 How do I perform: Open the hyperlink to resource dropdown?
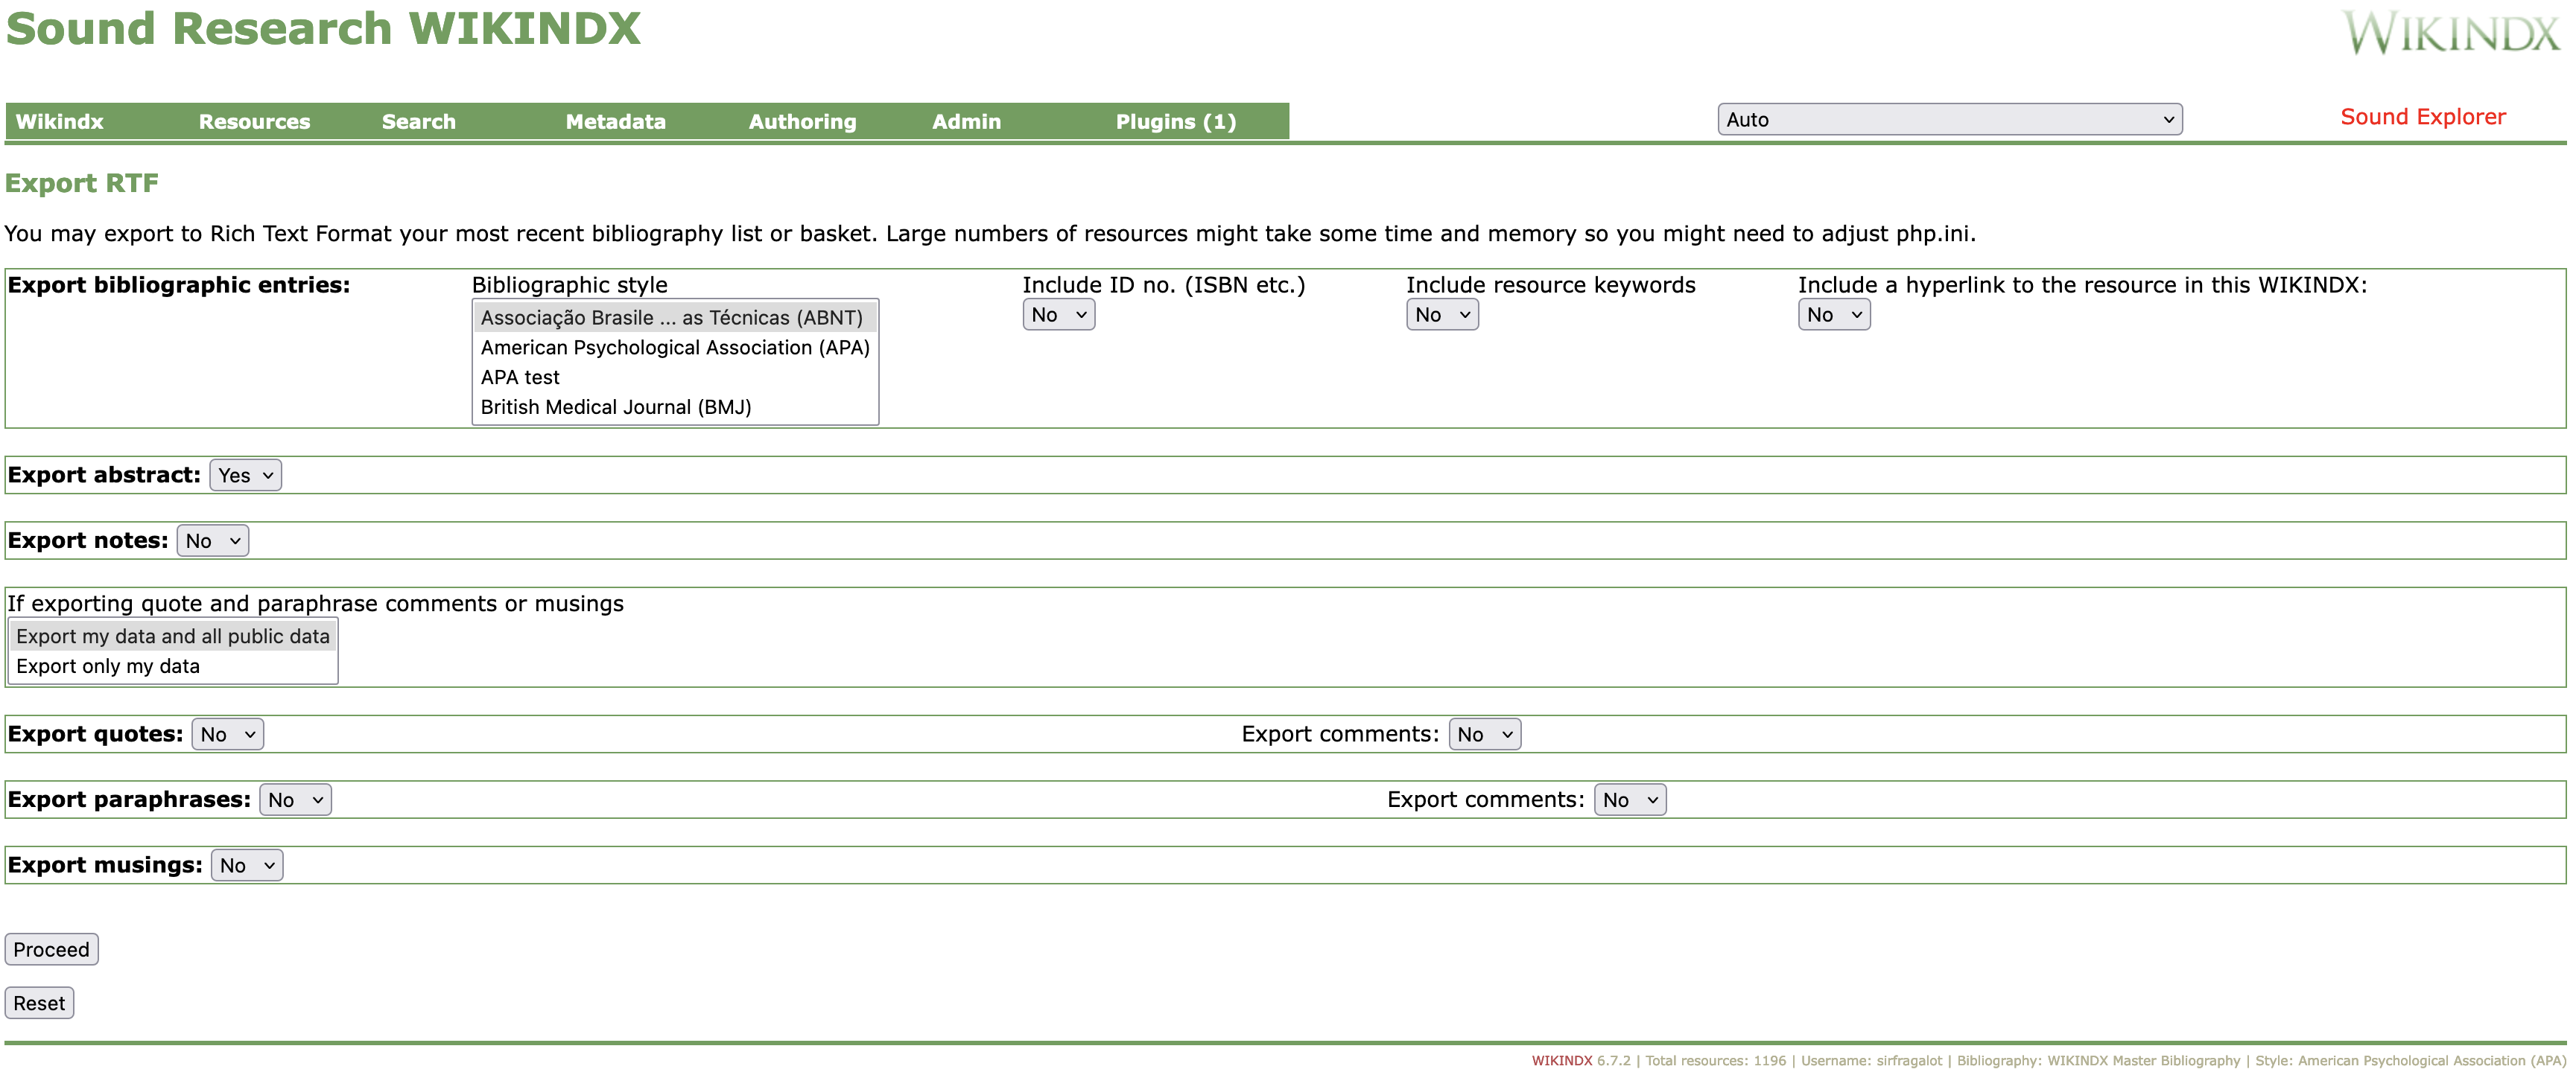pyautogui.click(x=1833, y=316)
